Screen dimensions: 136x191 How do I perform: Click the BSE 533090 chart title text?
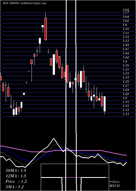[11, 3]
